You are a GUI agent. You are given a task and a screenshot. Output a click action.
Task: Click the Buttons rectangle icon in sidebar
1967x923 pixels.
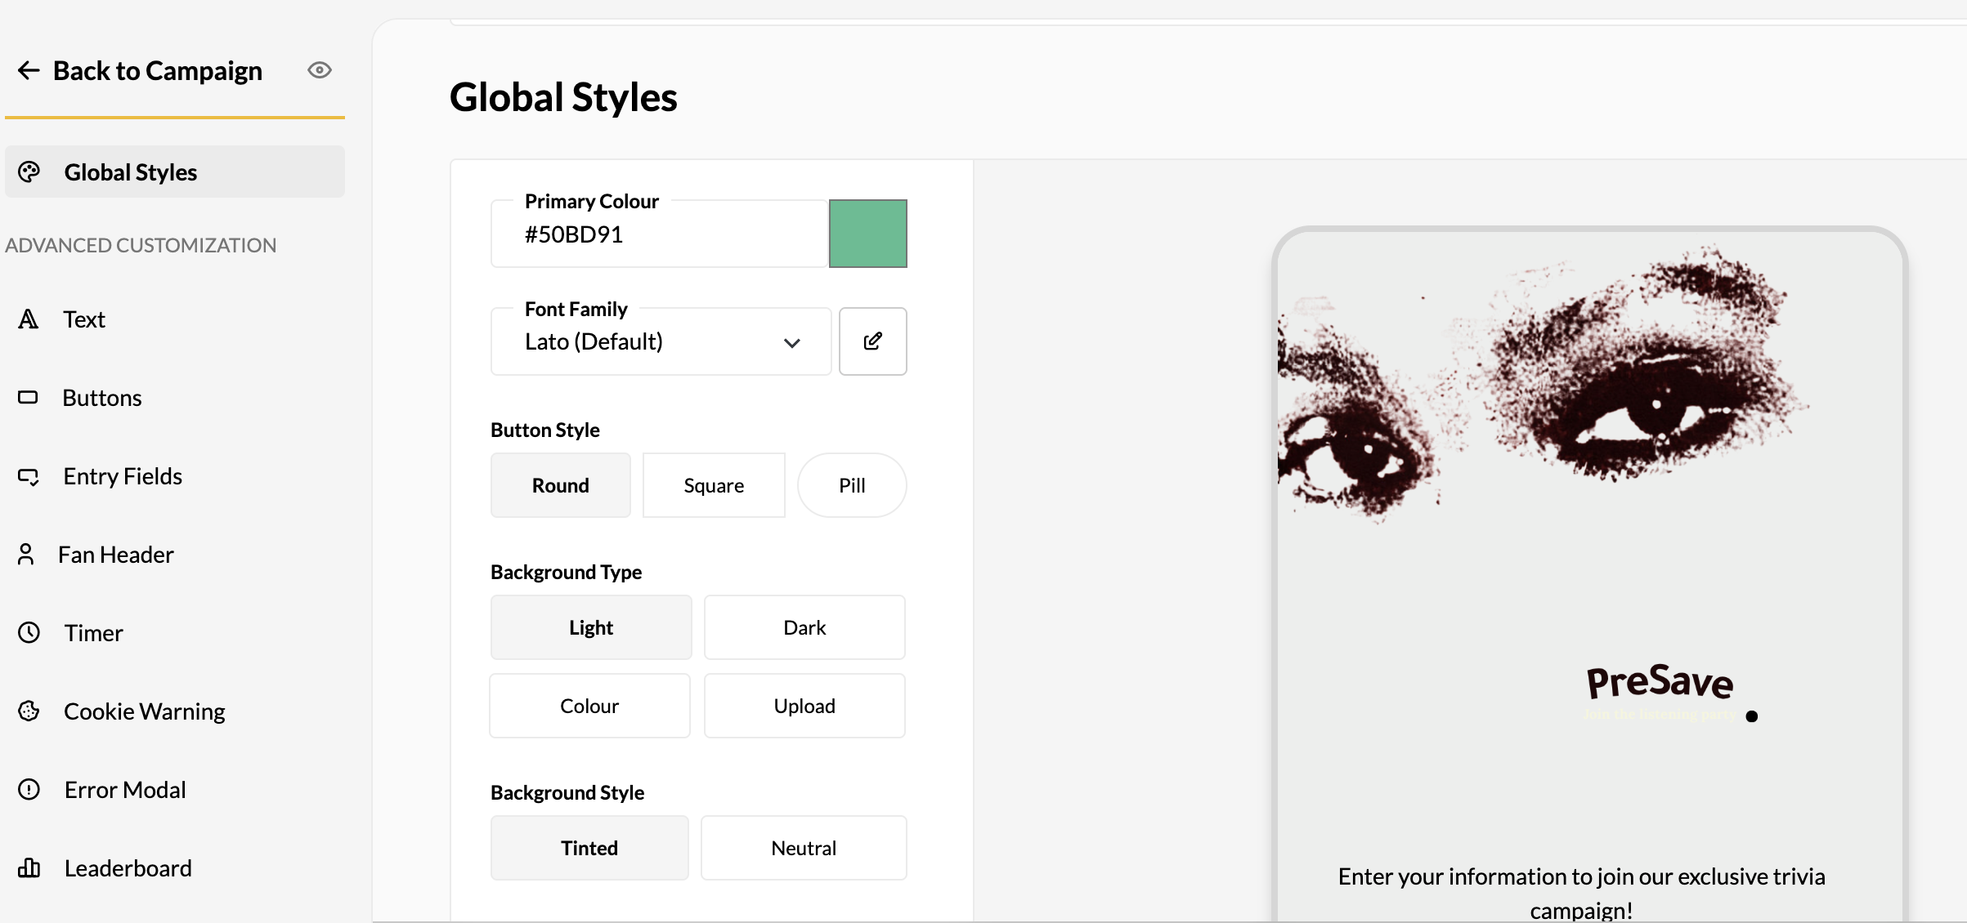click(x=28, y=397)
